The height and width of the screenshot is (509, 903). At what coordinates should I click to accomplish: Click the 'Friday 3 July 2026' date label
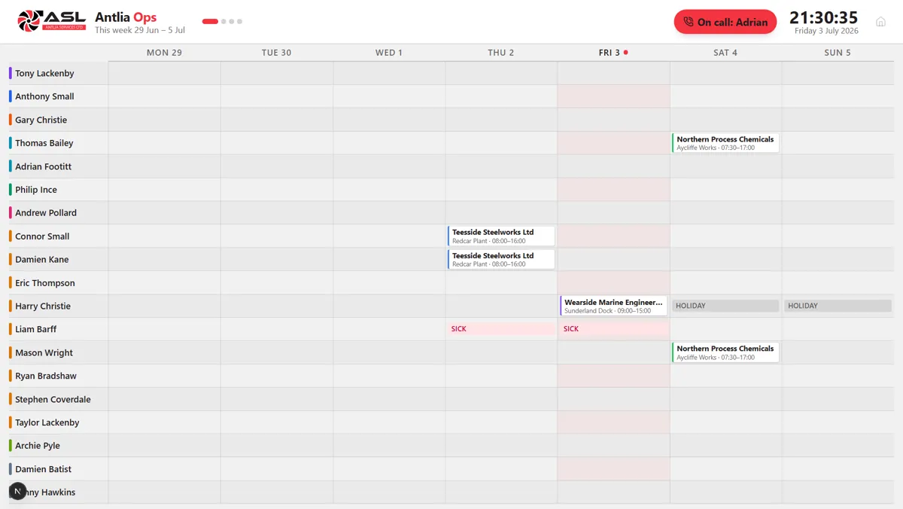tap(826, 31)
